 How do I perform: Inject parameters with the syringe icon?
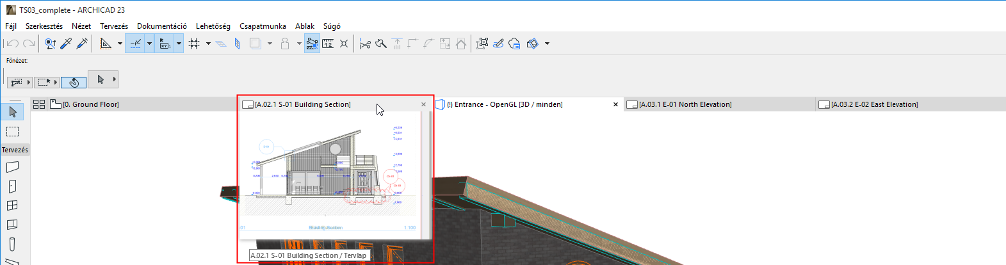82,44
